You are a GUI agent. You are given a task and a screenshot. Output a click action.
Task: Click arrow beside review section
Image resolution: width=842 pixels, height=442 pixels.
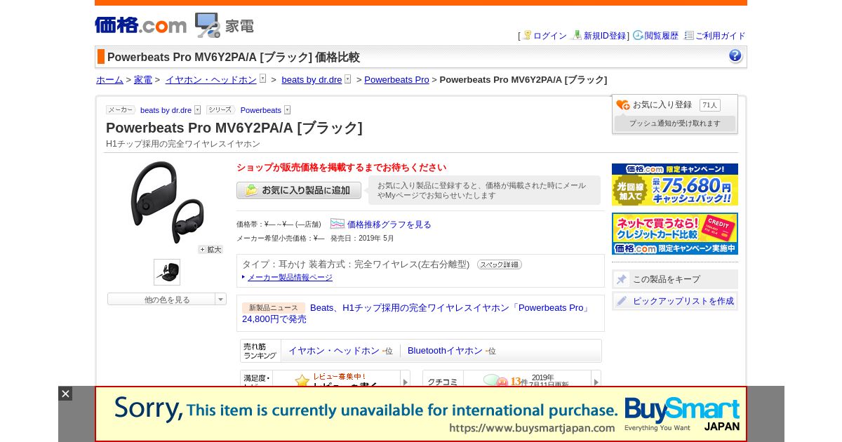click(405, 382)
